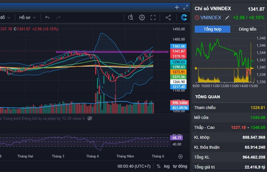Undo last chart action
This screenshot has width=267, height=172.
47,17
